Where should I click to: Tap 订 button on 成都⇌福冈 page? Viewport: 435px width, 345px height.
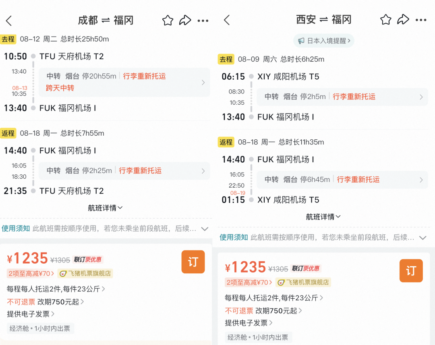193,262
